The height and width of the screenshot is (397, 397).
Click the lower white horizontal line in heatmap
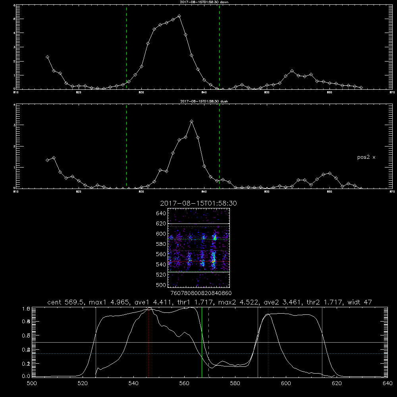[x=198, y=272]
